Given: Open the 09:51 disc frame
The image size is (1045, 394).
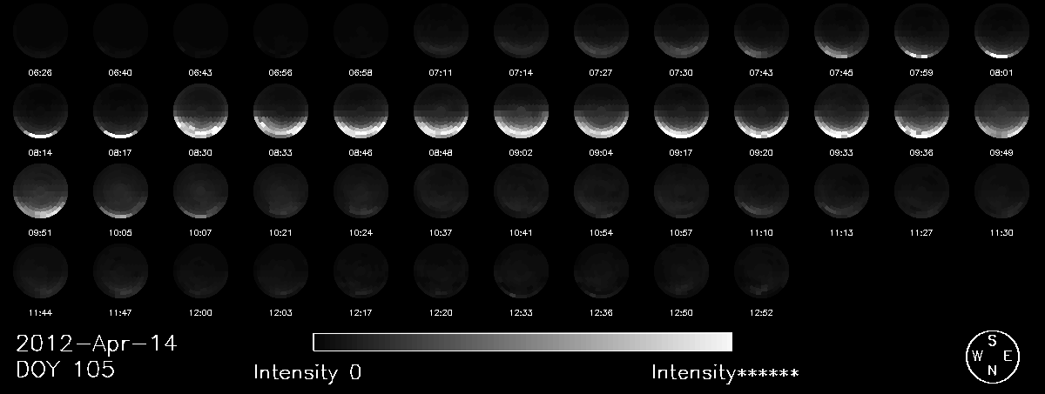Looking at the screenshot, I should point(41,192).
